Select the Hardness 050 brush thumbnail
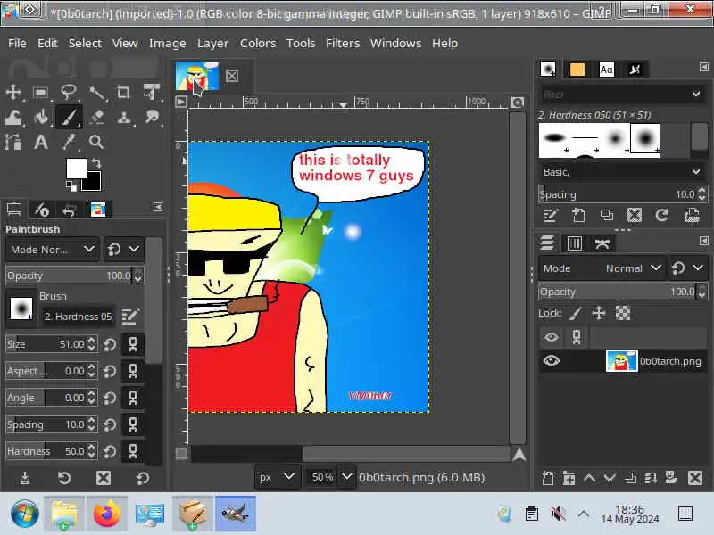Screen dimensions: 714x535 coord(644,139)
